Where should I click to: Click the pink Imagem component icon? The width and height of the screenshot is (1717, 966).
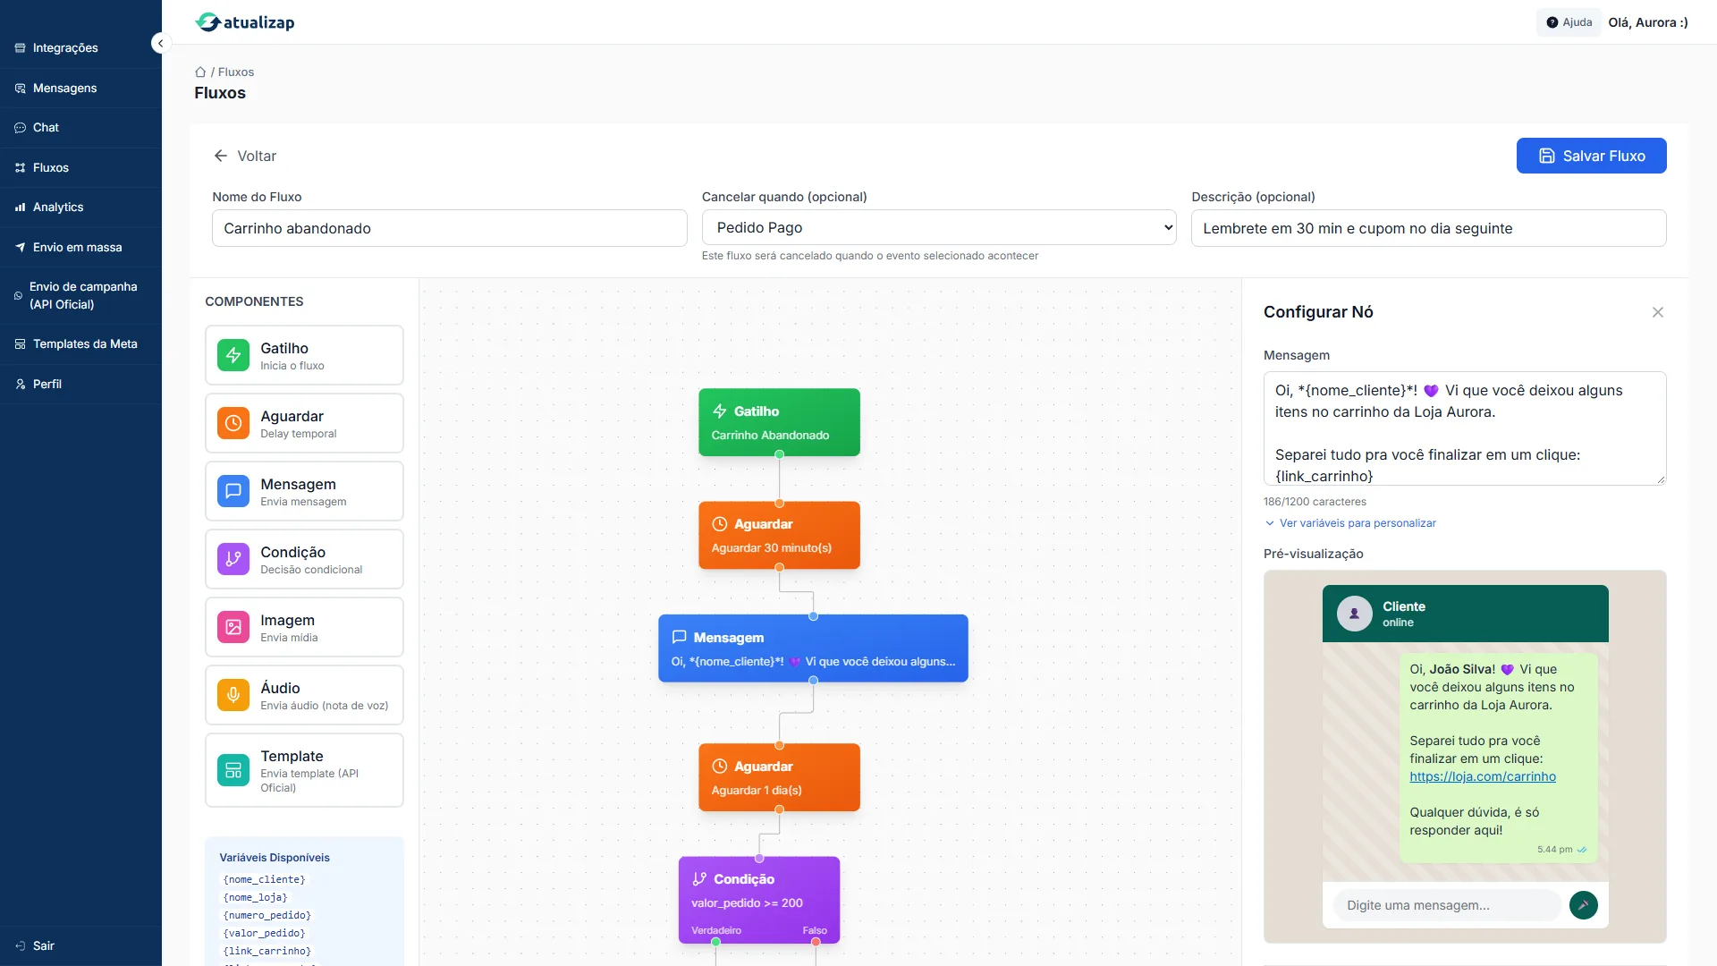tap(233, 627)
